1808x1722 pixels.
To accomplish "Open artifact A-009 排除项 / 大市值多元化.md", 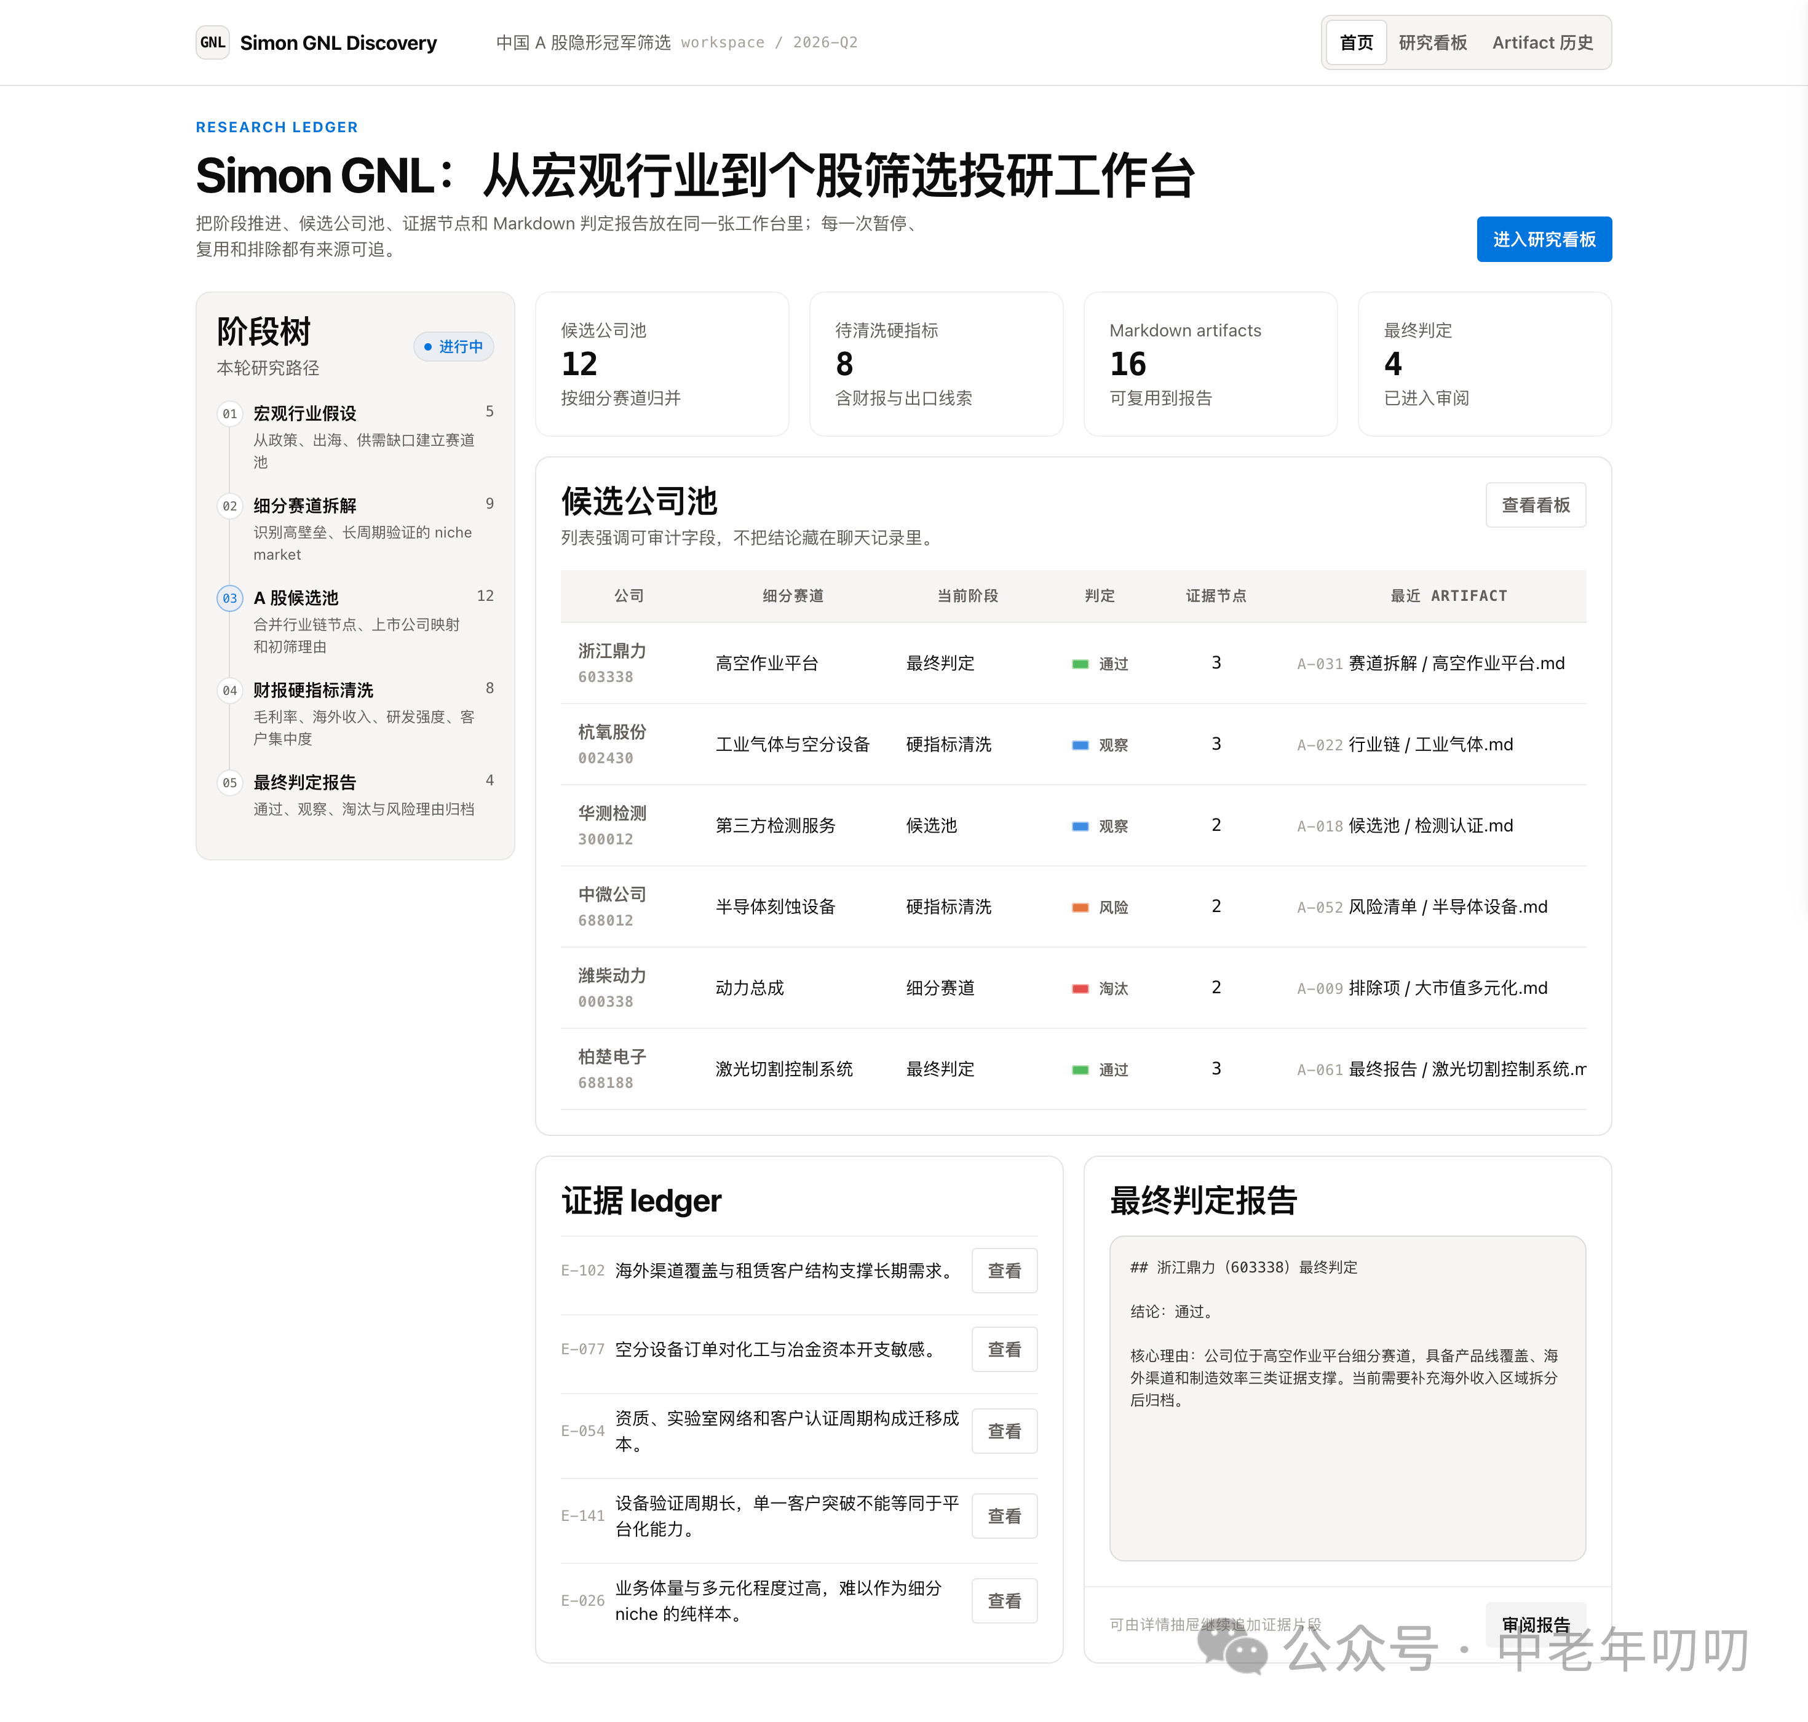I will coord(1422,988).
